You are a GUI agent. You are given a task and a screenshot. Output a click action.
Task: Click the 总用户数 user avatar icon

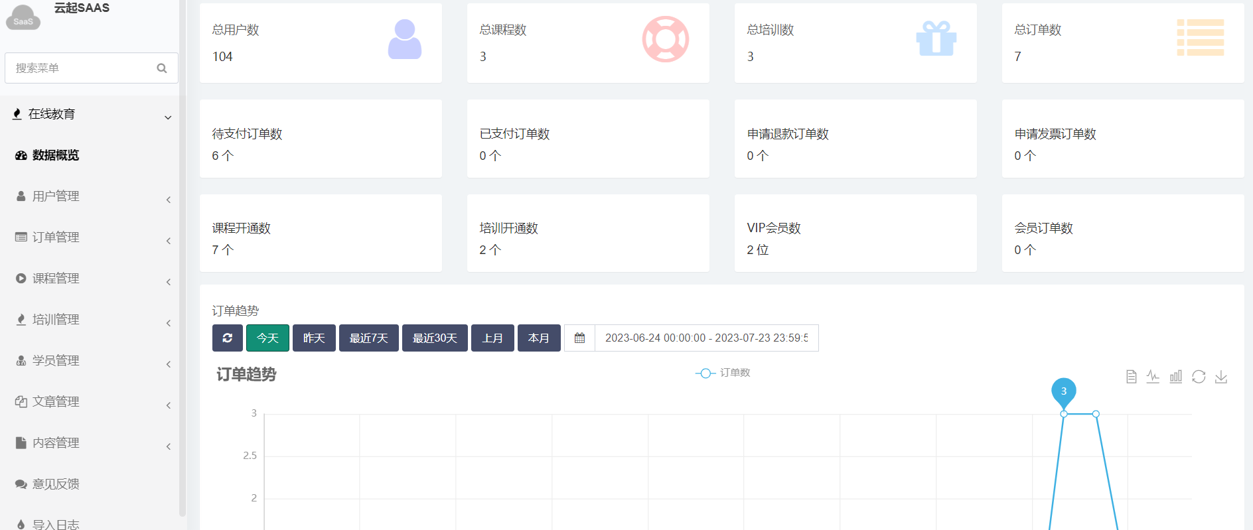pyautogui.click(x=405, y=39)
